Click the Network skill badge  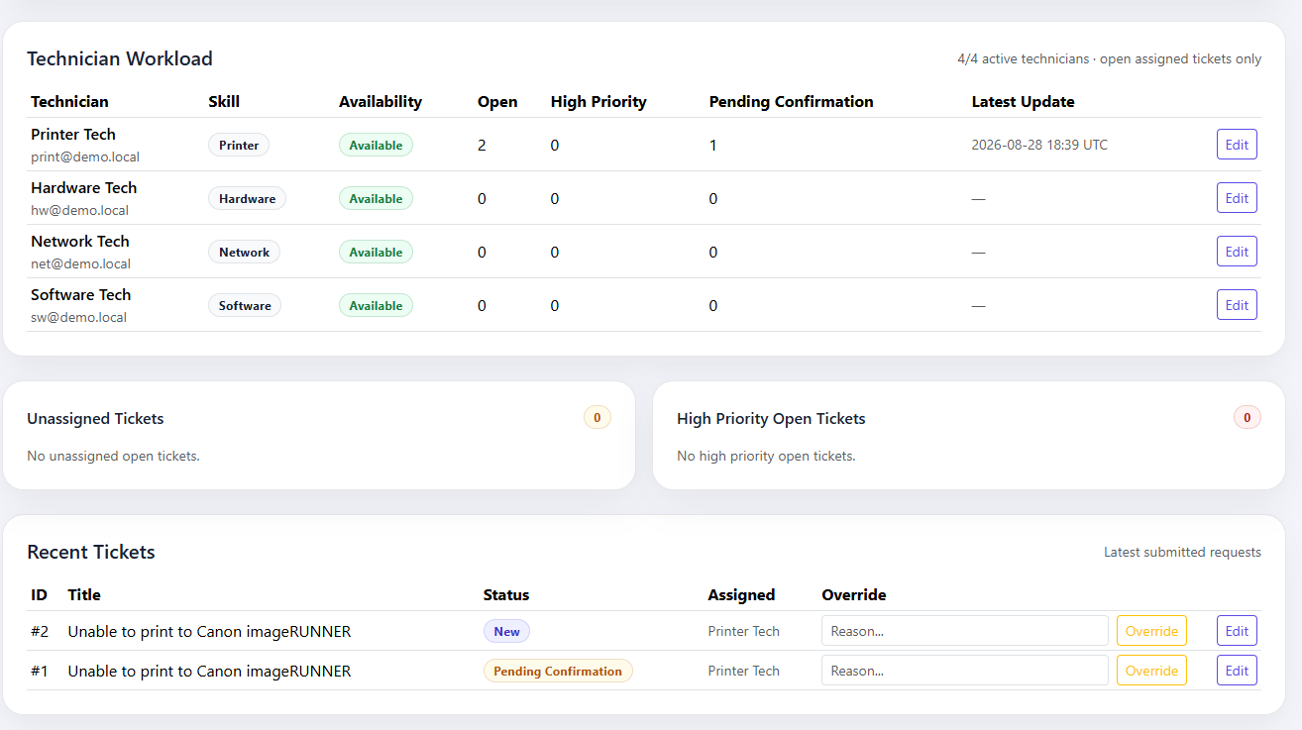tap(245, 252)
